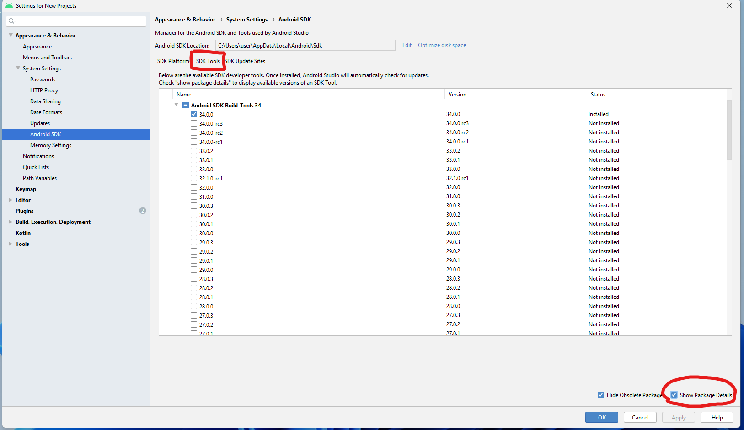Open the SDK Update Sites tab
Screen dimensions: 744x430
245,61
